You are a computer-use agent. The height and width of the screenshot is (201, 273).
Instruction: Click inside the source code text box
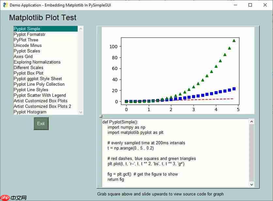175,153
